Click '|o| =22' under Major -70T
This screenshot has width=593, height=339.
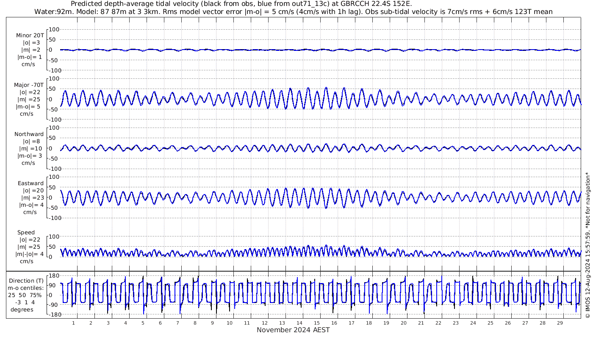(30, 92)
